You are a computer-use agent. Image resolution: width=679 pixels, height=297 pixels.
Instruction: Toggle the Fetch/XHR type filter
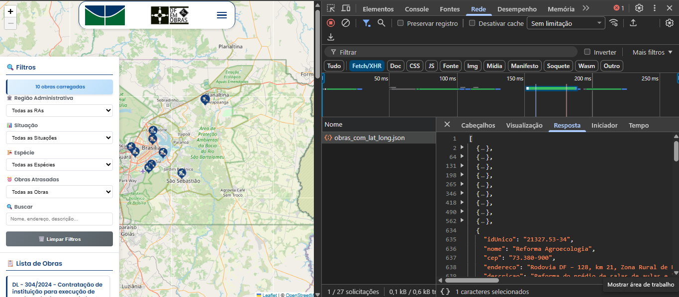(367, 66)
